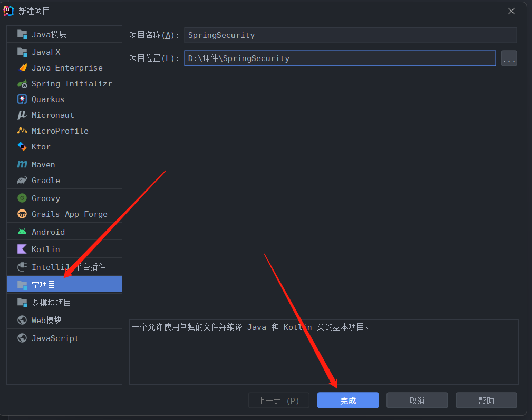This screenshot has width=532, height=420.
Task: Choose Grails App Forge label
Action: click(x=69, y=214)
